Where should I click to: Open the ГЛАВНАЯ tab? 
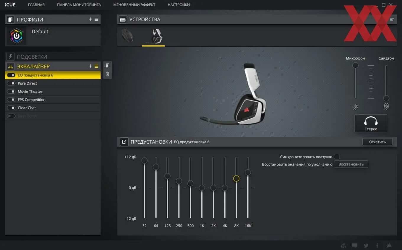click(36, 5)
